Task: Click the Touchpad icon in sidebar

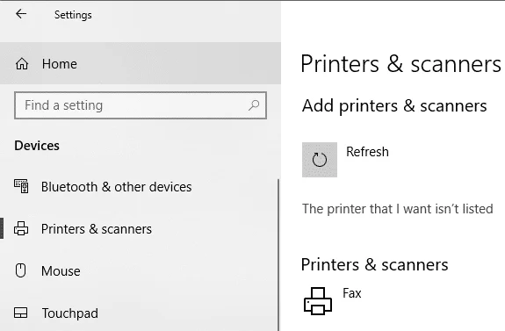Action: tap(21, 313)
